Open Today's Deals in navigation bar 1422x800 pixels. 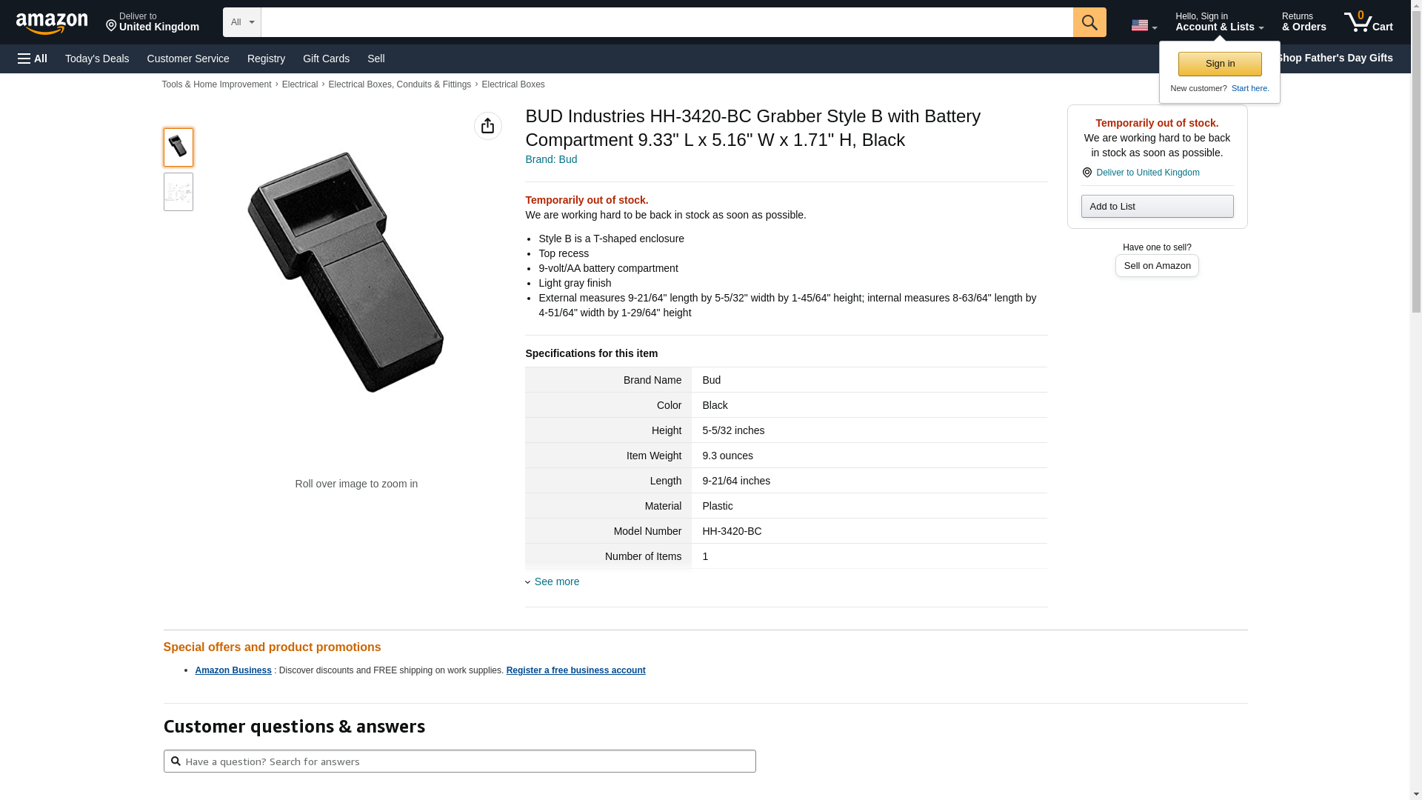click(x=97, y=59)
